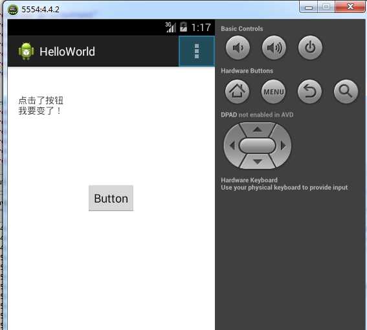Raise volume with the volume up button
Screen dimensions: 367x330
(x=274, y=48)
